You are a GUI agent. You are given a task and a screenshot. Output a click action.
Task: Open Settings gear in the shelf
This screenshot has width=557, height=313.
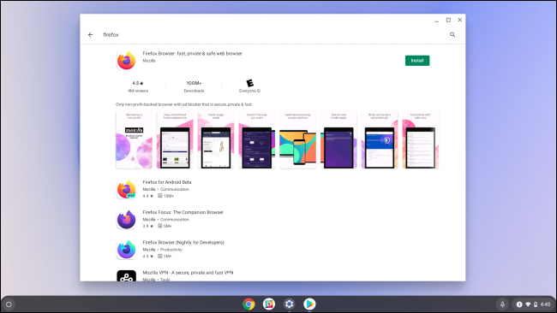point(289,304)
